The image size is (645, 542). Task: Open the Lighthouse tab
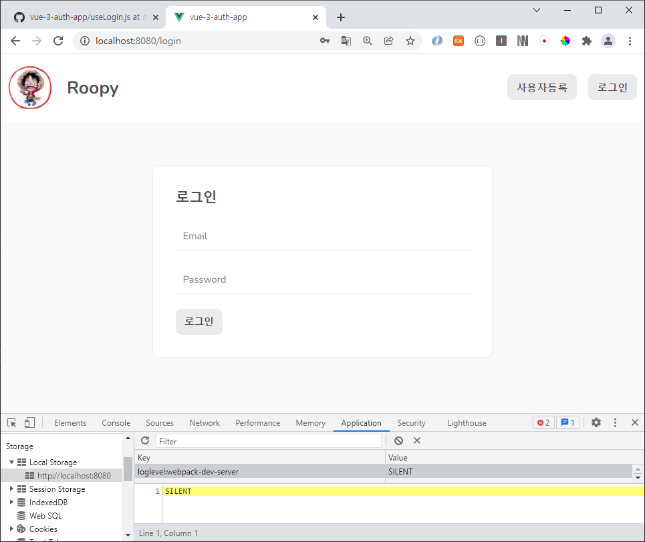467,423
